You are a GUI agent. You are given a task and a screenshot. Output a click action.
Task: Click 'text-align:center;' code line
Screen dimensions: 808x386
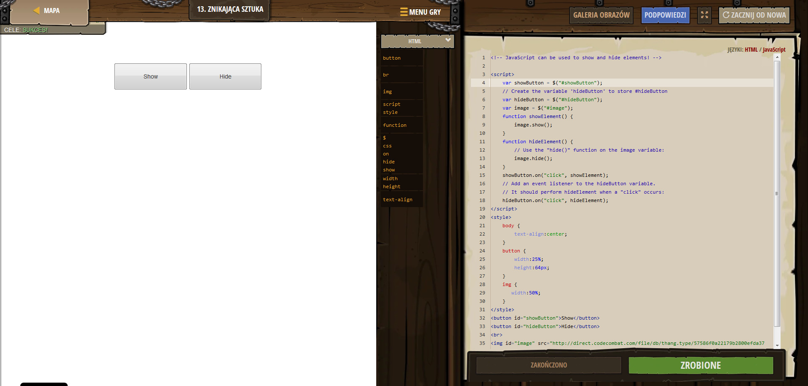pyautogui.click(x=540, y=234)
